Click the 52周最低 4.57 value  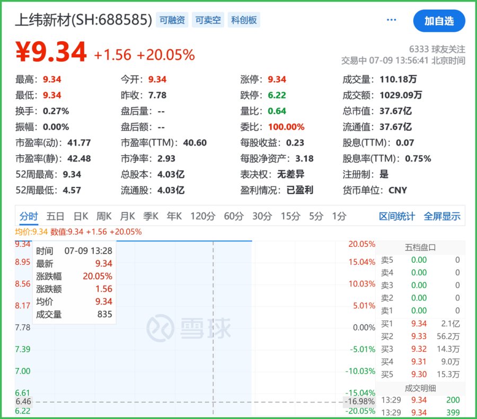tap(72, 190)
